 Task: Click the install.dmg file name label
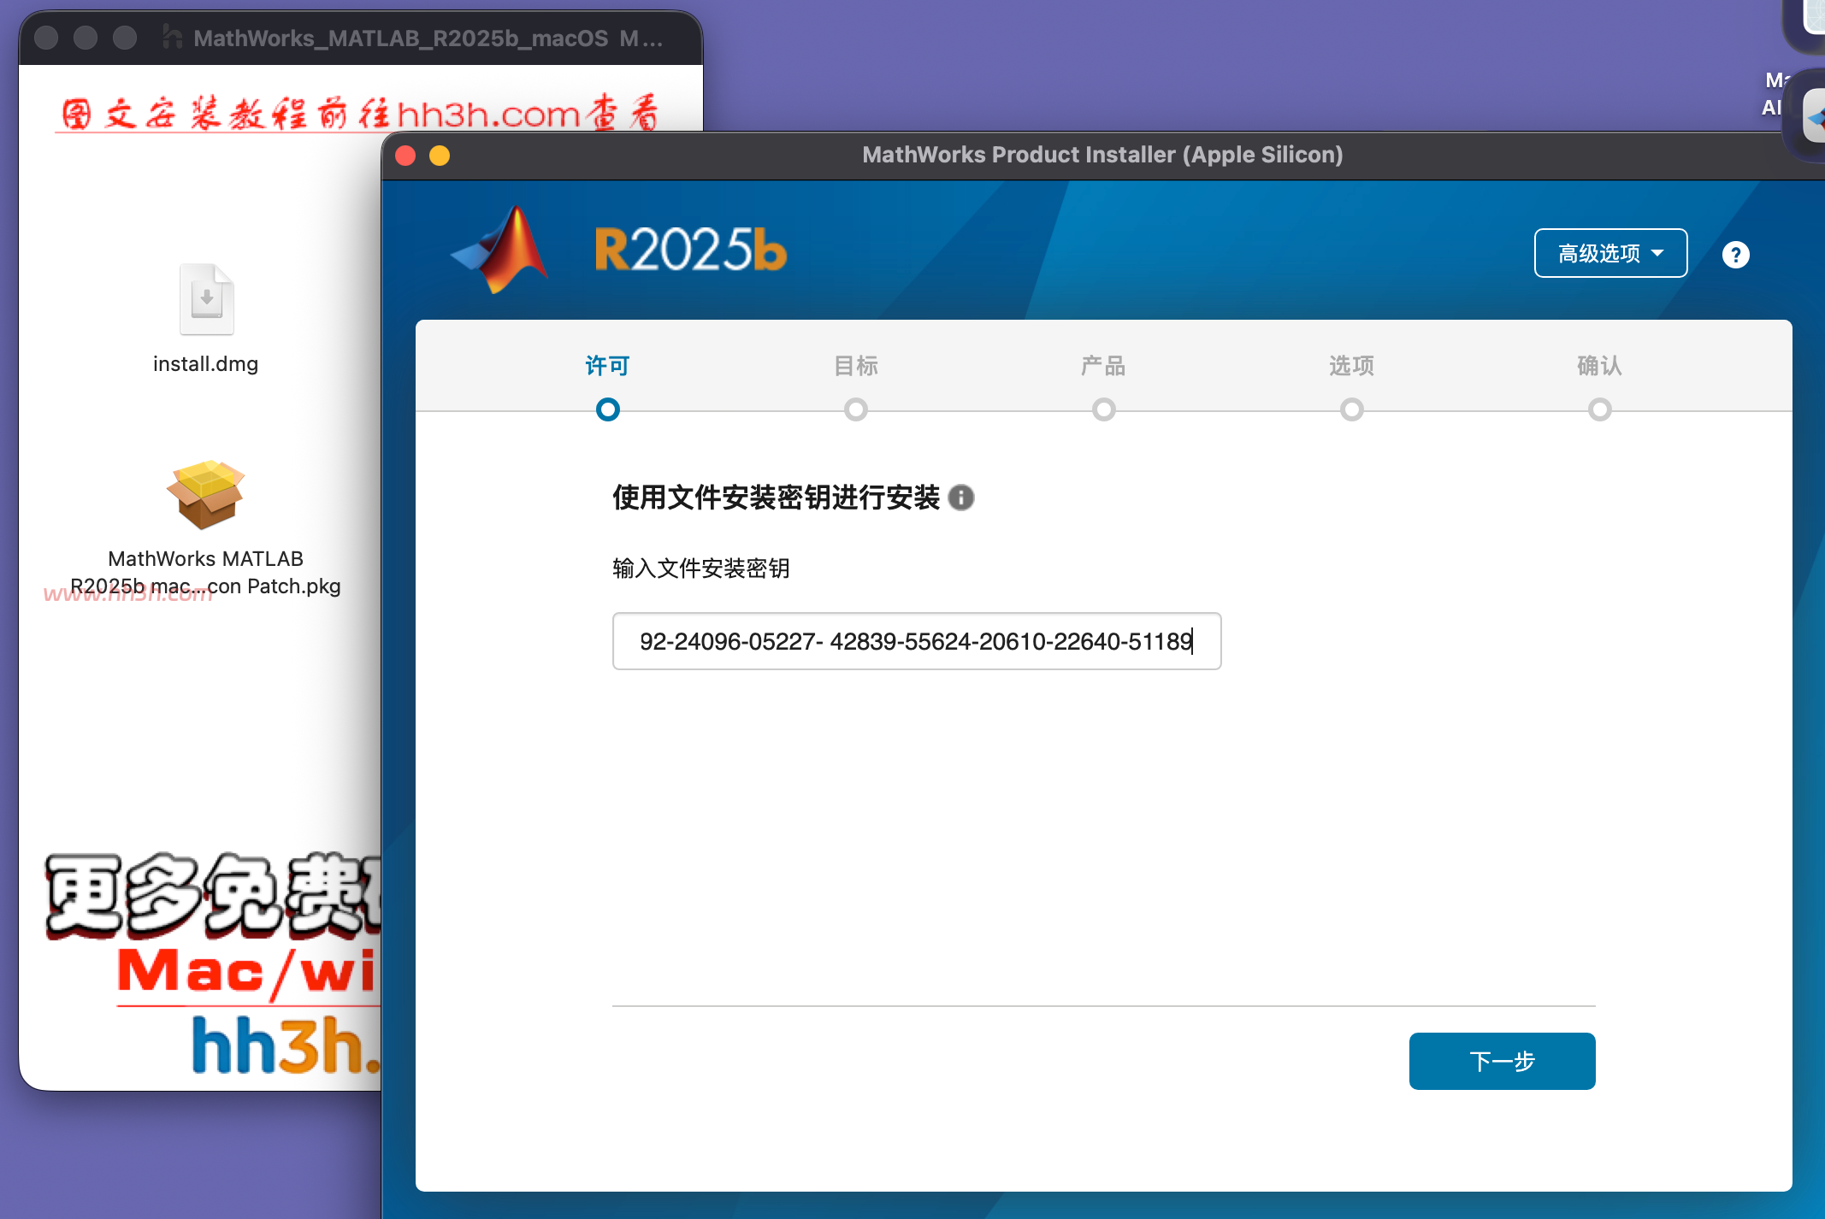[205, 364]
